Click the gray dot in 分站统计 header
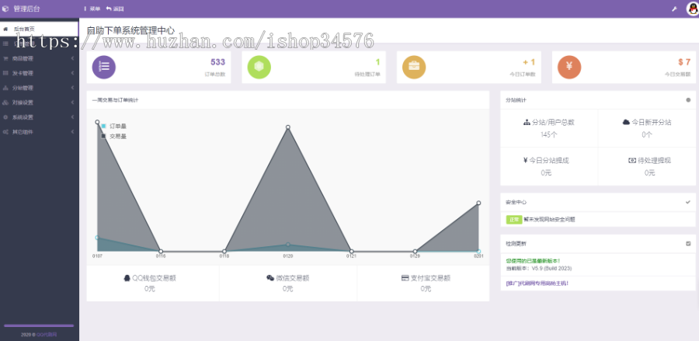This screenshot has width=699, height=341. click(x=688, y=100)
